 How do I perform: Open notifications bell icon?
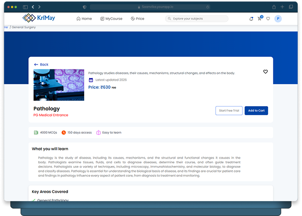tap(251, 19)
